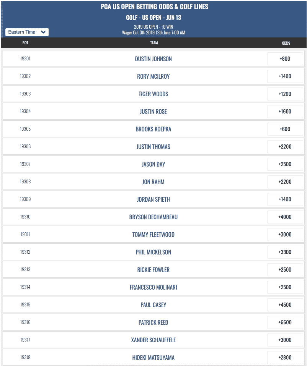307x366 pixels.
Task: Open the Justin Thomas team link
Action: 153,147
